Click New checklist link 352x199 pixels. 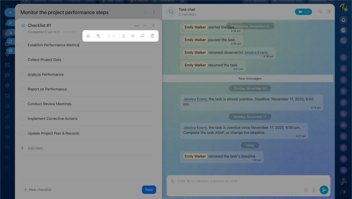38,190
